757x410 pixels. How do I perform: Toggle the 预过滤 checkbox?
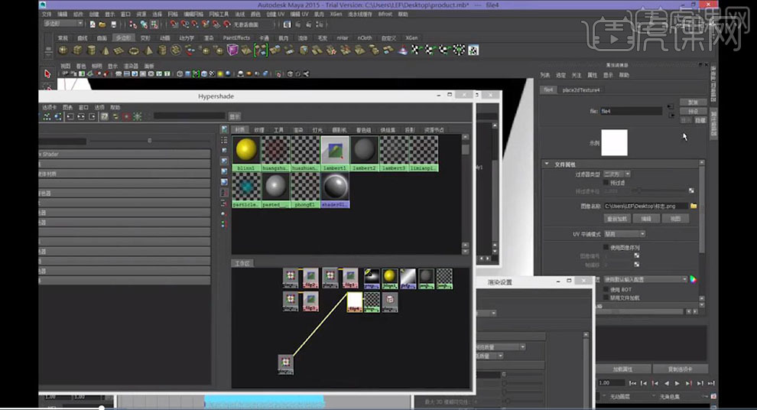[606, 183]
